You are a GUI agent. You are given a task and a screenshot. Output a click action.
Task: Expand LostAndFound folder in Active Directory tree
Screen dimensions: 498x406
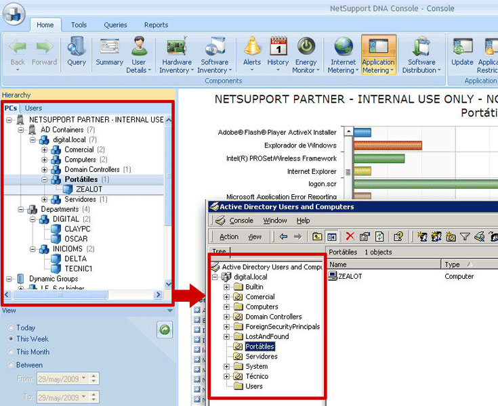click(x=226, y=336)
